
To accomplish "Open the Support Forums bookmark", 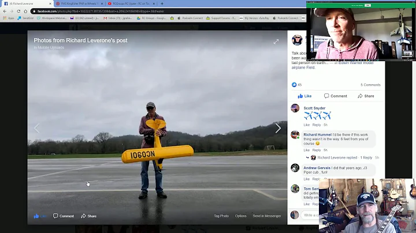I will [221, 18].
